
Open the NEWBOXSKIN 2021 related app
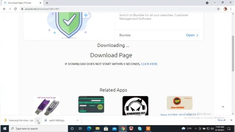(135, 106)
